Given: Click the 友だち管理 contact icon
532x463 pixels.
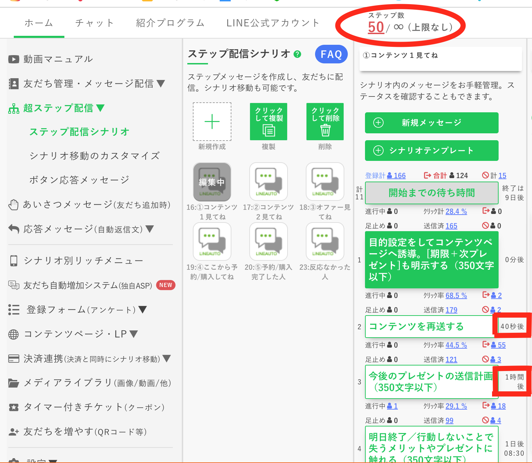Looking at the screenshot, I should [x=13, y=84].
